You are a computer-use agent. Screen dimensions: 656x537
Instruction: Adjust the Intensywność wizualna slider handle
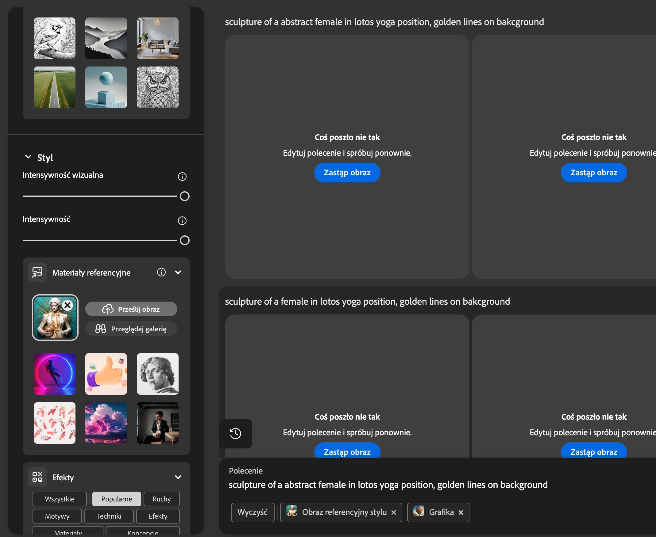coord(184,196)
